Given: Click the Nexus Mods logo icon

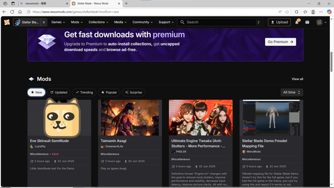Looking at the screenshot, I should coord(7,22).
